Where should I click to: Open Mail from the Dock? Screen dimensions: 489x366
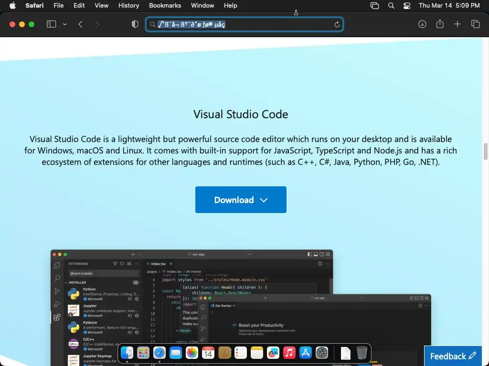click(x=176, y=353)
